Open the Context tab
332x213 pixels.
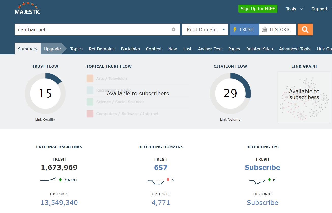(154, 49)
